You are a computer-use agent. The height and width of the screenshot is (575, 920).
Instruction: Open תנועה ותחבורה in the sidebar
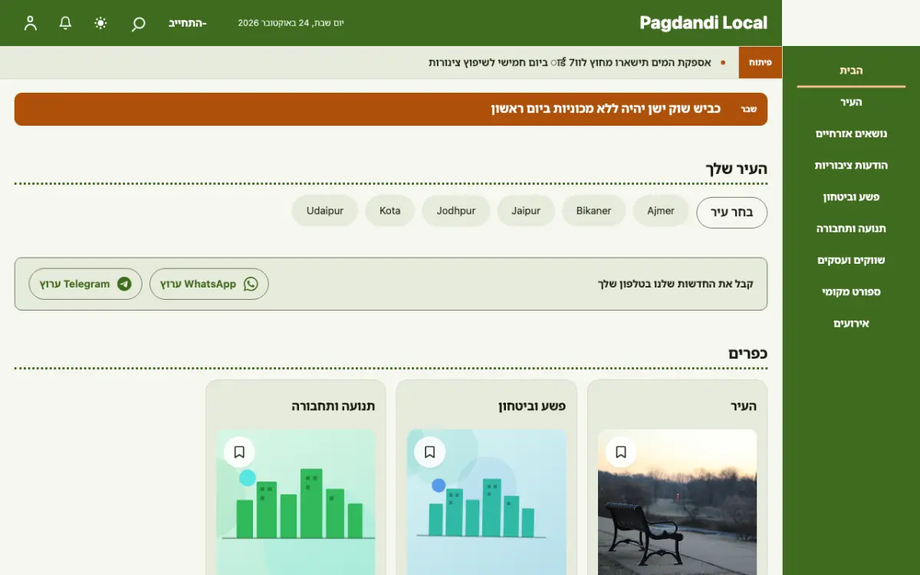(x=851, y=228)
